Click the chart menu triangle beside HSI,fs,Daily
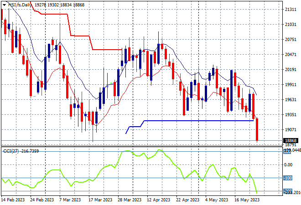This screenshot has width=301, height=205. [4, 5]
